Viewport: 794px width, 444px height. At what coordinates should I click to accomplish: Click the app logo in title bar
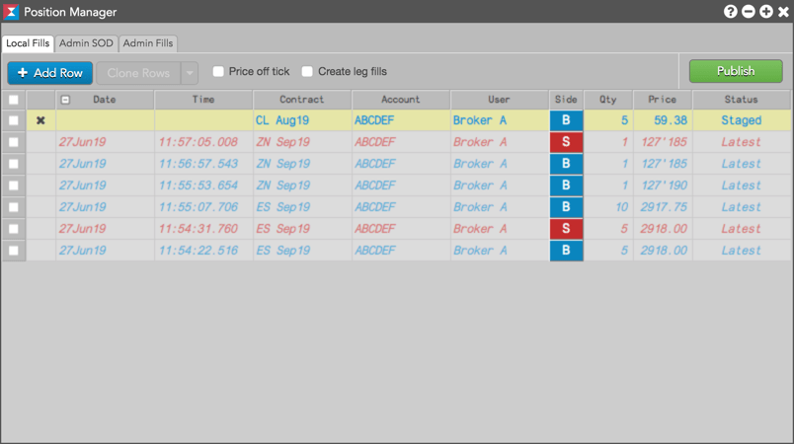[11, 12]
